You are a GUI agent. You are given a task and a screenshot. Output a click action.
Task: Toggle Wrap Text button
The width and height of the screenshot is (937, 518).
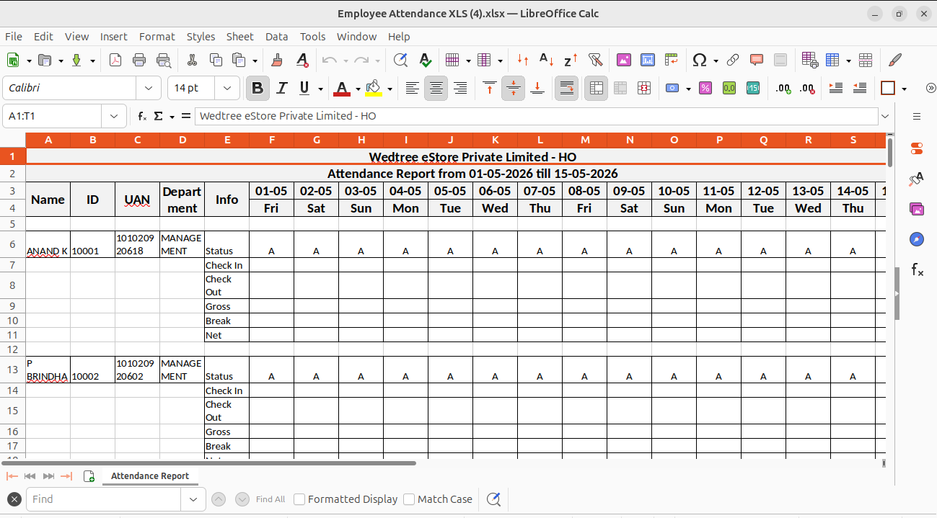click(x=567, y=89)
